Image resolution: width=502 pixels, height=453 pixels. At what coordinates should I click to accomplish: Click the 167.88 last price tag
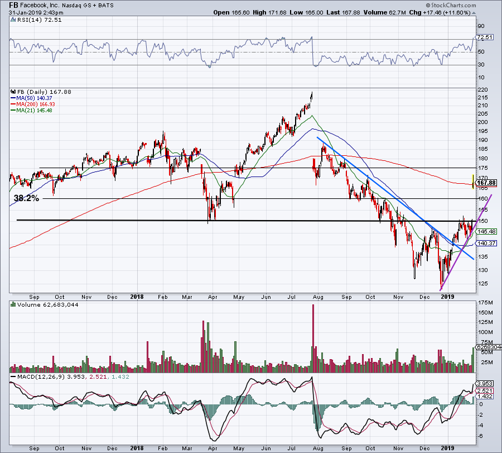tap(486, 183)
